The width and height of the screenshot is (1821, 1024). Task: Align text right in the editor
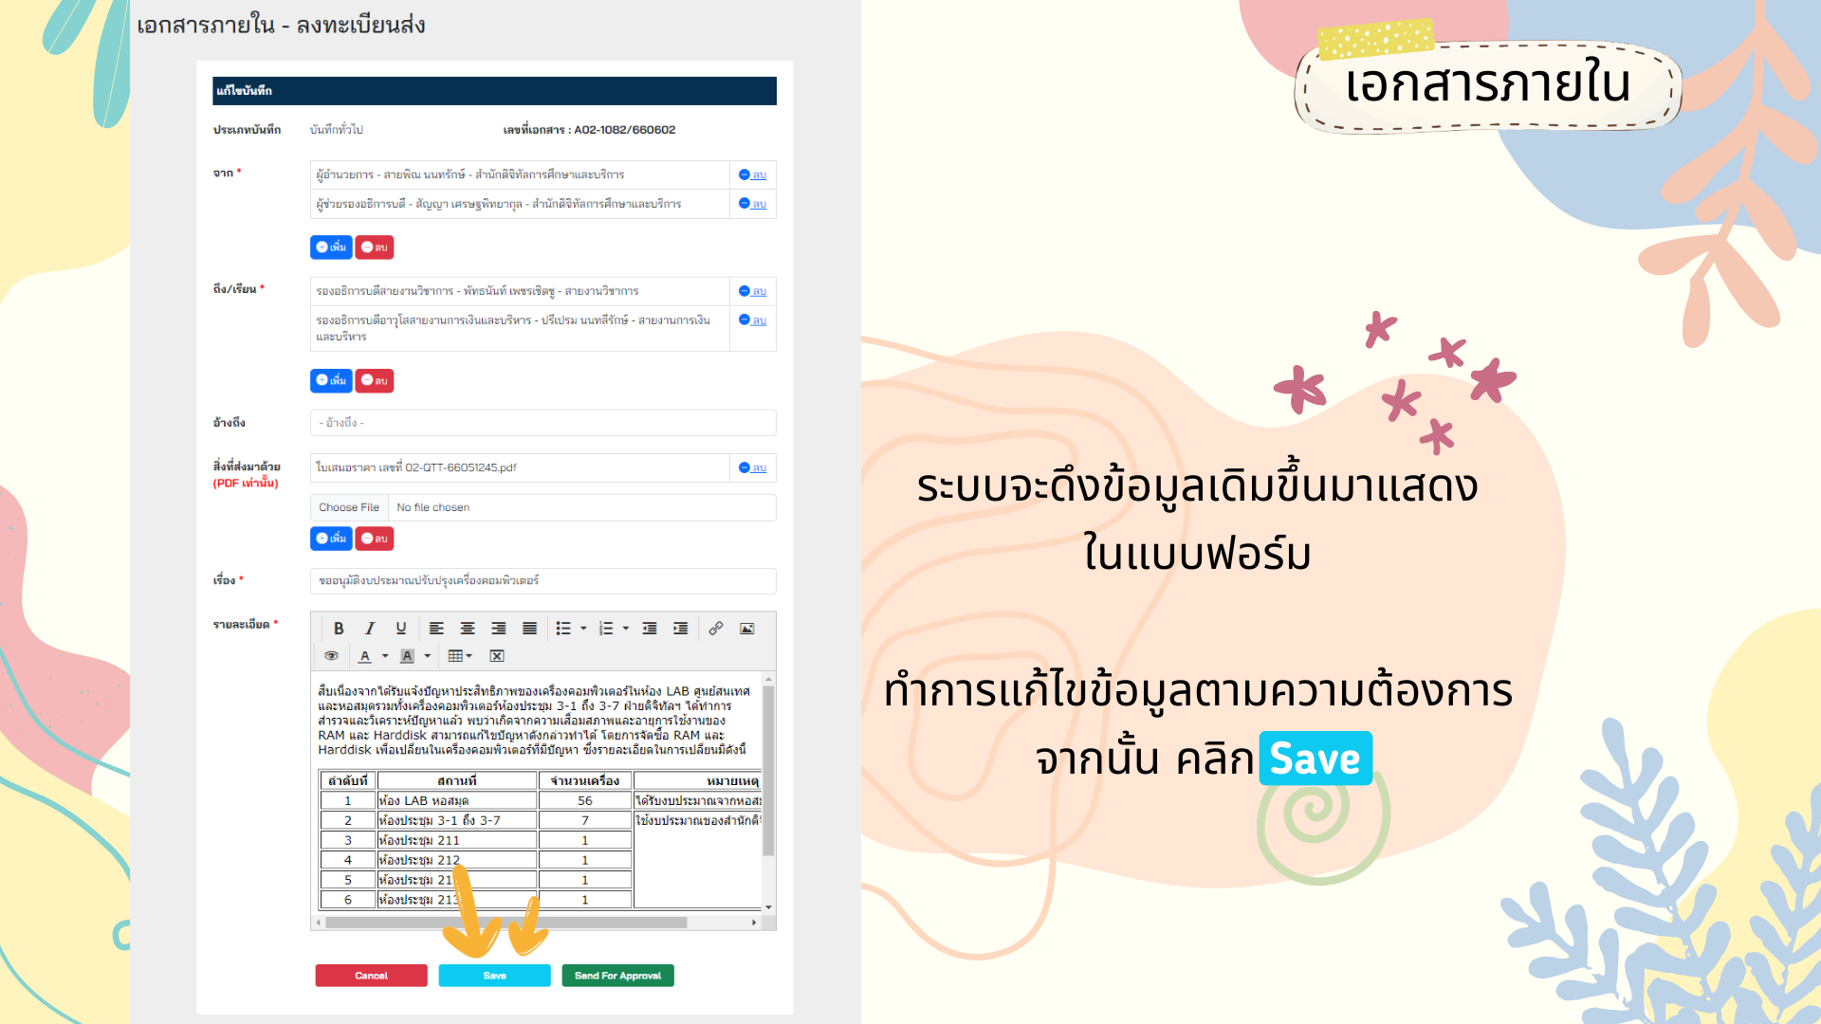point(499,629)
